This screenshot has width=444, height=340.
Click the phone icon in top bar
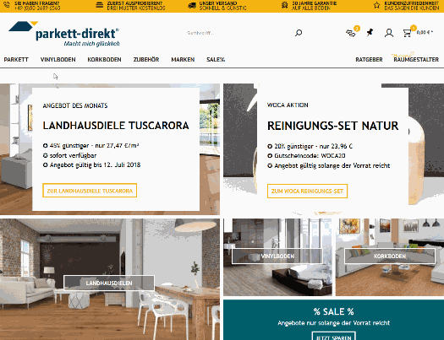click(x=6, y=5)
